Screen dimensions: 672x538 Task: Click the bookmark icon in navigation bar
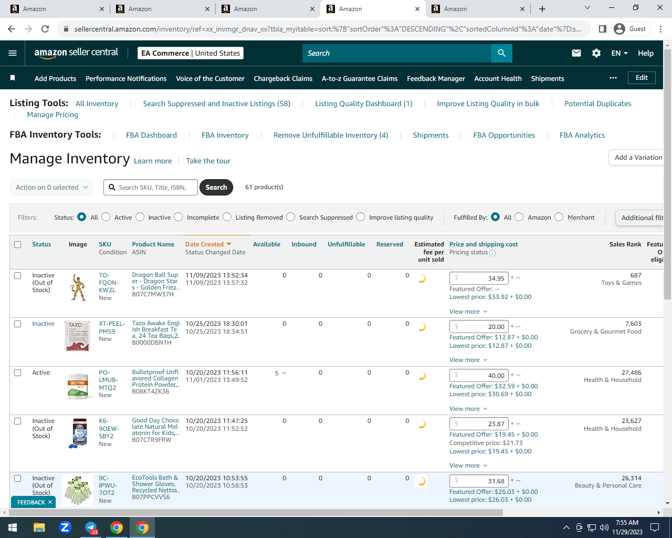(x=13, y=78)
